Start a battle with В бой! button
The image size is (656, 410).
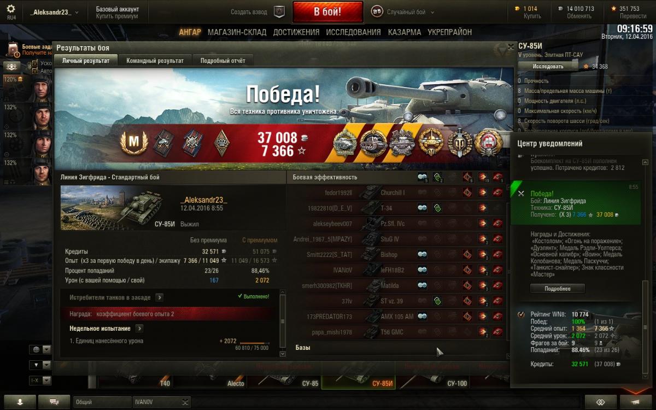[x=327, y=11]
